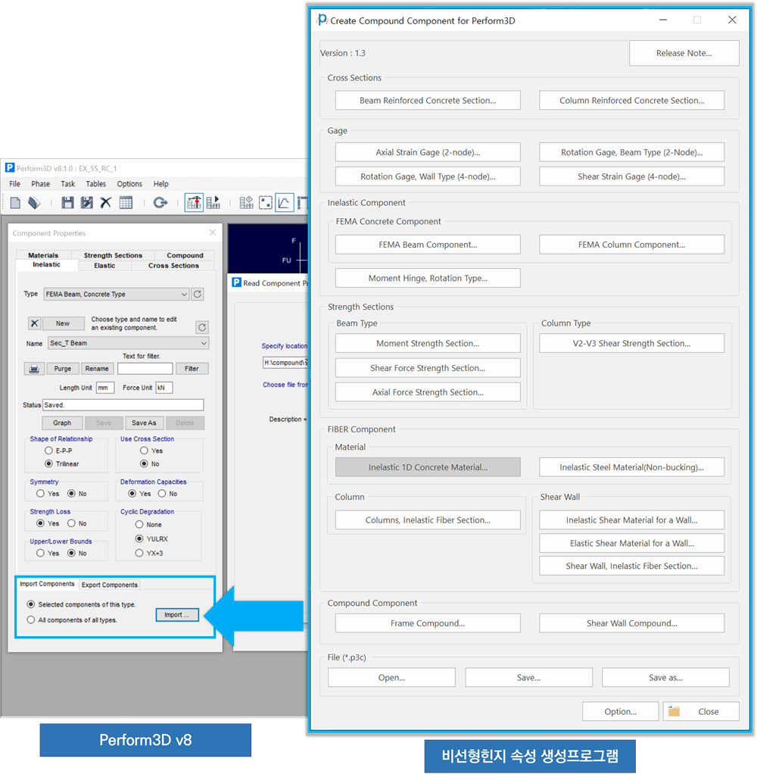Click the refresh arrow icon in main toolbar
Viewport: 757px width, 774px height.
click(x=160, y=202)
